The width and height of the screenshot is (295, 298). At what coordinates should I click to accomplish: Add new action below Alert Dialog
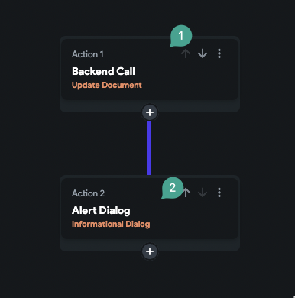tap(150, 251)
